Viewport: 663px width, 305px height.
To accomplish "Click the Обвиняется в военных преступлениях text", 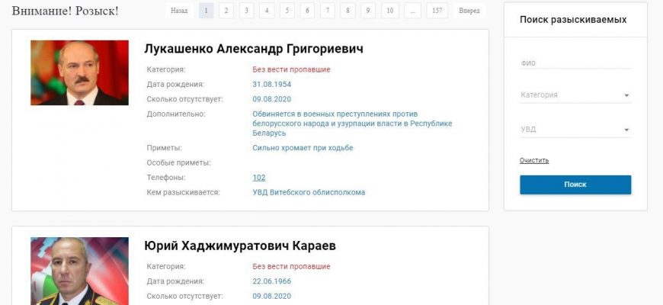I will coord(352,124).
